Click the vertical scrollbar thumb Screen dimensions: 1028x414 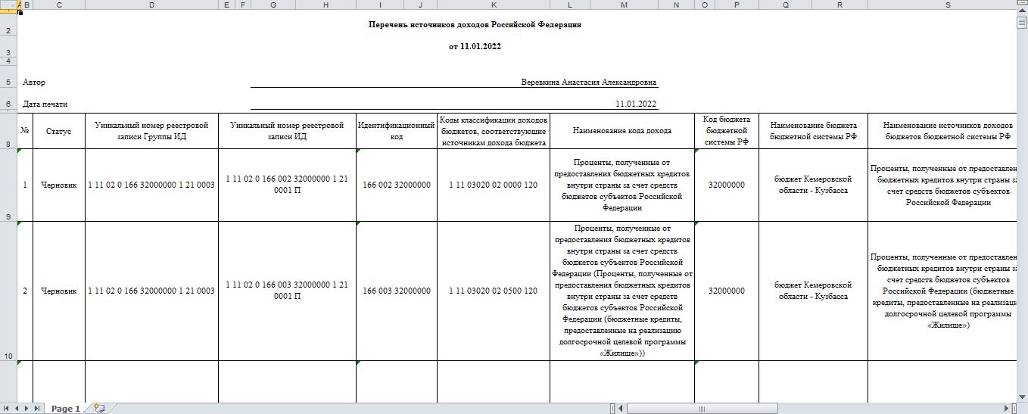tap(1022, 23)
